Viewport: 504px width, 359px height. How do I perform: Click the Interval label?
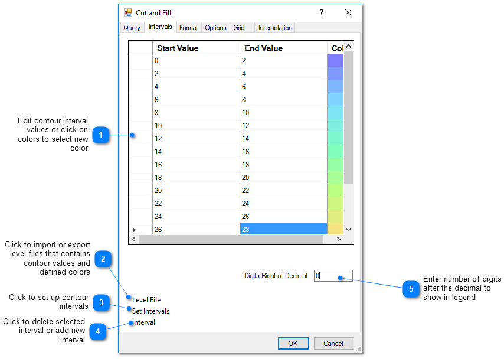pyautogui.click(x=143, y=322)
